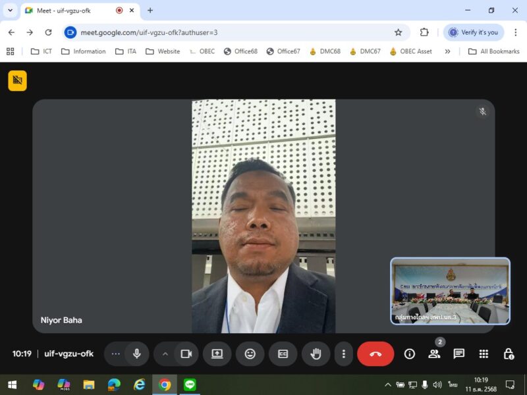This screenshot has width=527, height=395.
Task: Click the Verify it's you button
Action: coord(474,32)
